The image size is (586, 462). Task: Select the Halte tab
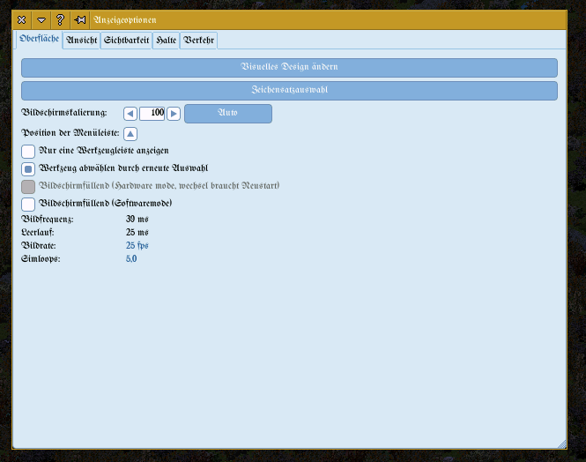coord(166,41)
